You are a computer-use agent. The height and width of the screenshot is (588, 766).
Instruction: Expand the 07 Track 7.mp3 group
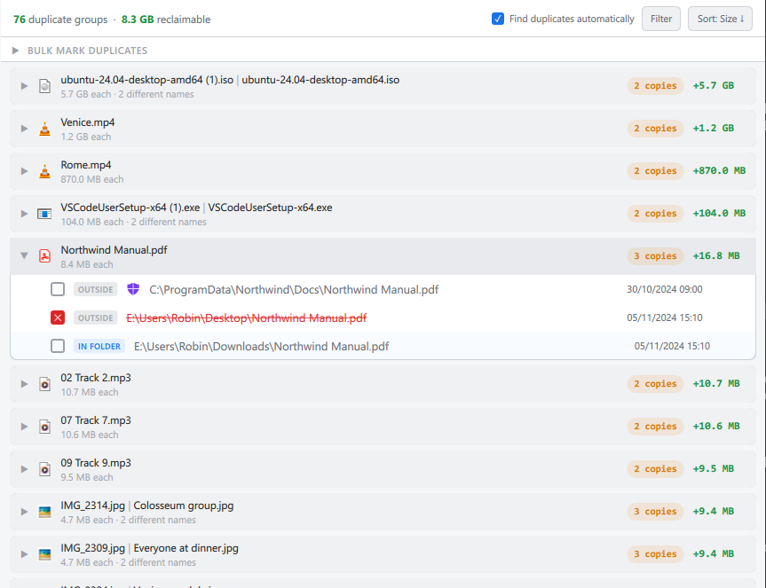[x=24, y=427]
